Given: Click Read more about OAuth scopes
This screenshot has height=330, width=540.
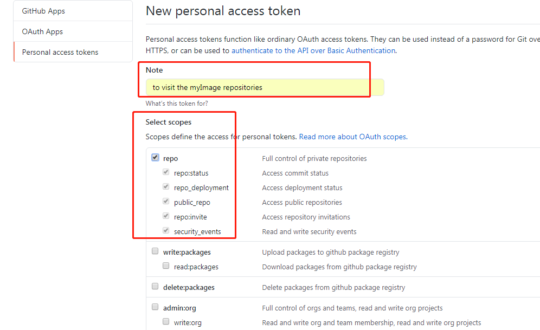Looking at the screenshot, I should (352, 137).
